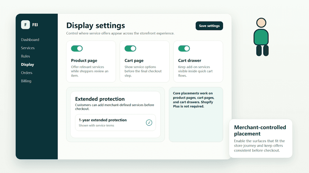309x173 pixels.
Task: Open the Rules section
Action: [25, 56]
